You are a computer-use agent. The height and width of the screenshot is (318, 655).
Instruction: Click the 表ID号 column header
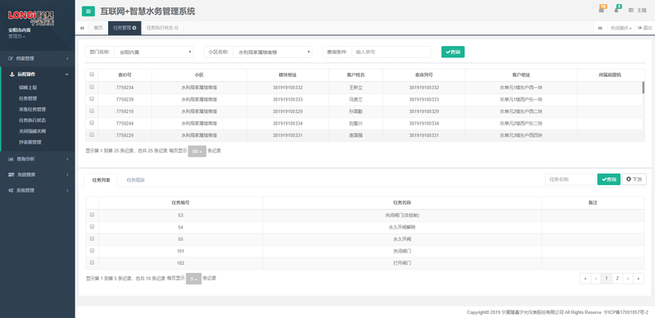click(x=124, y=75)
